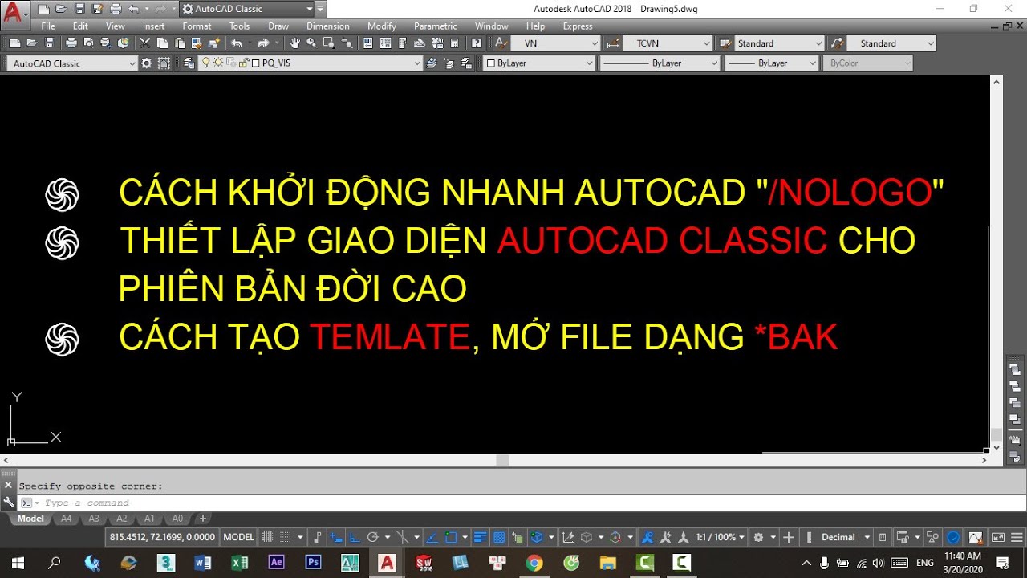Click the Text Style icon
Viewport: 1027px width, 578px height.
click(501, 43)
